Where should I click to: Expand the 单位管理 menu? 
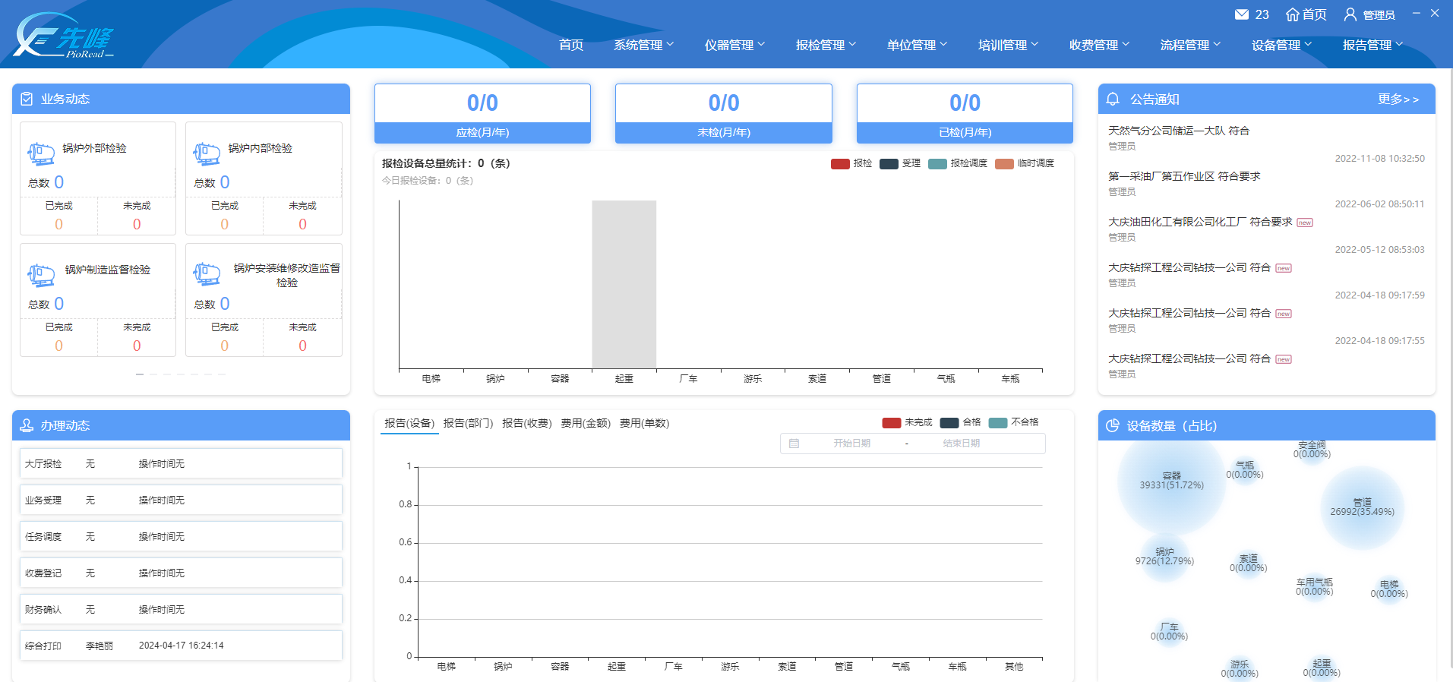(x=917, y=45)
